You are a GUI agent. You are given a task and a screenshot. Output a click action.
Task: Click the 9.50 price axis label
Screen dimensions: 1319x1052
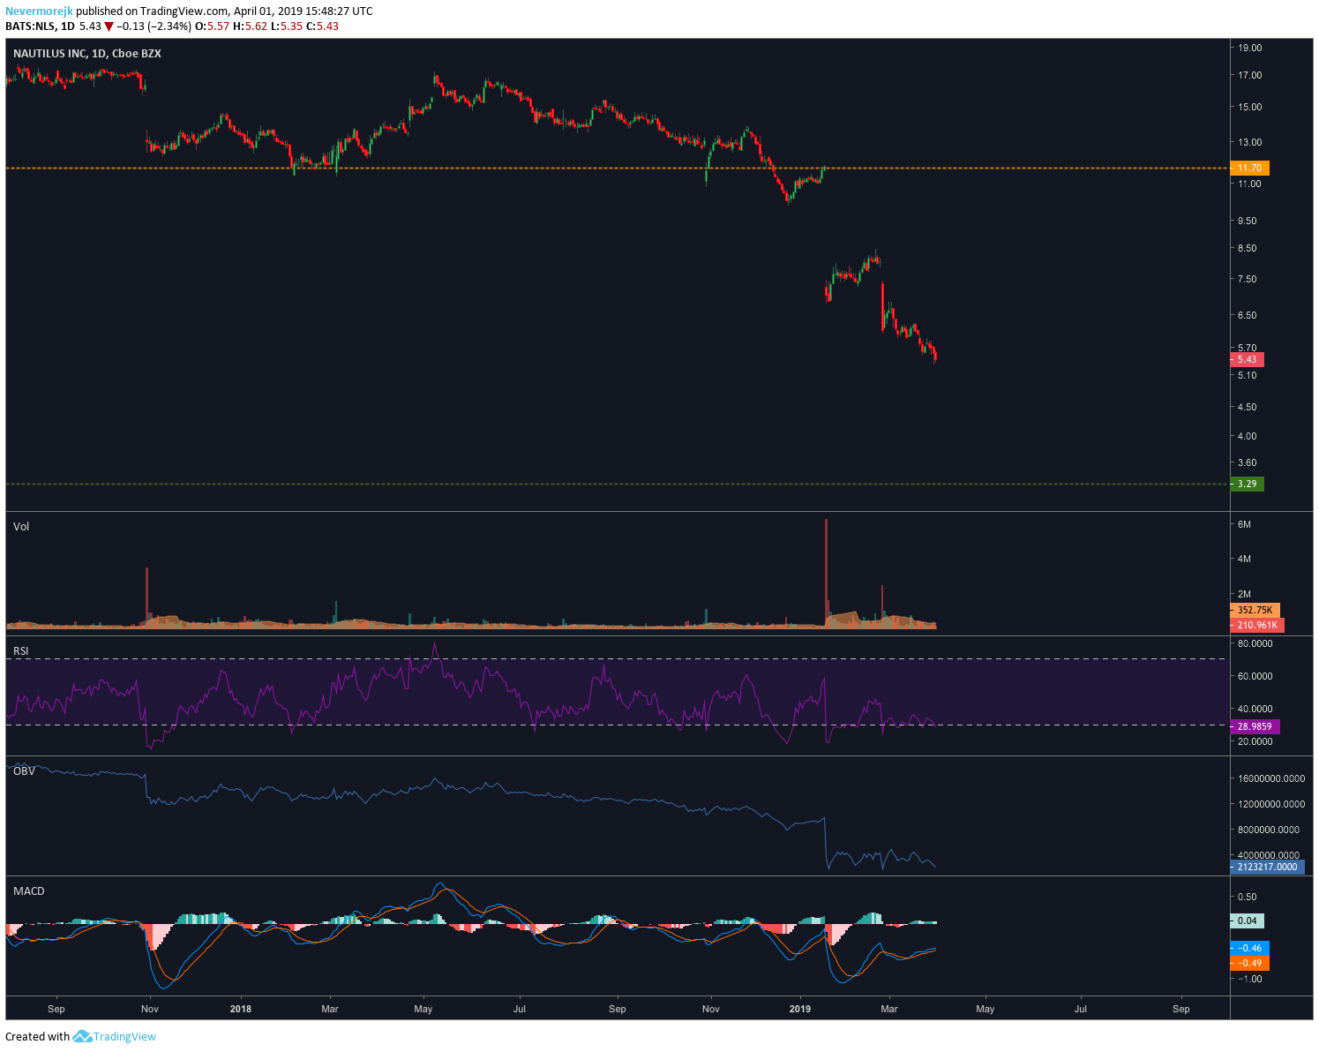(x=1248, y=221)
